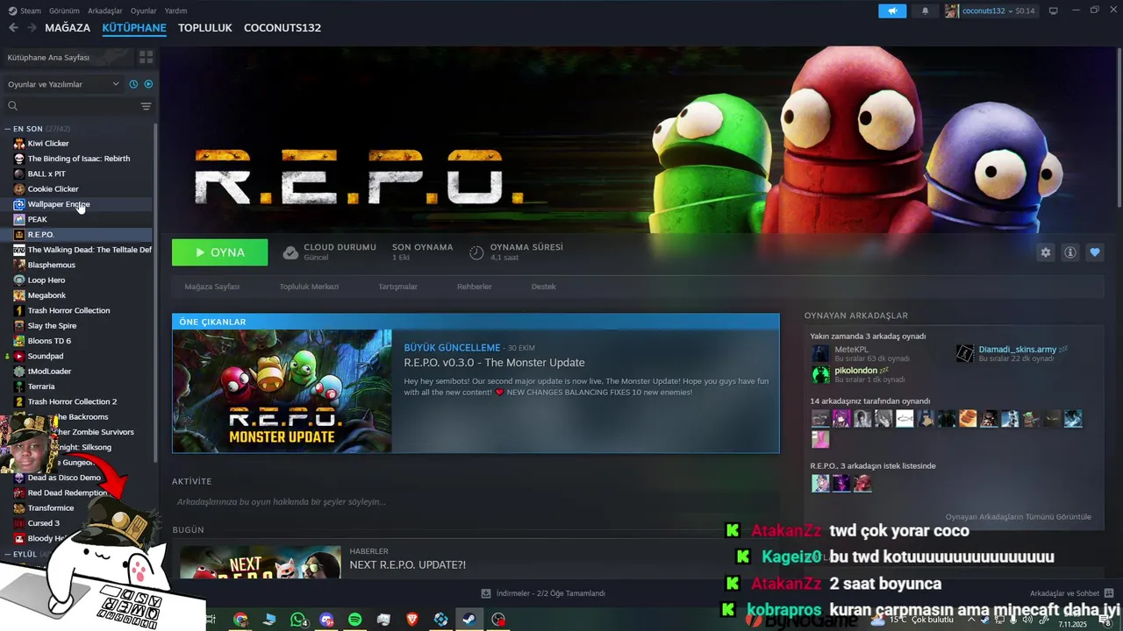Click the Steam taskbar icon

click(x=469, y=620)
